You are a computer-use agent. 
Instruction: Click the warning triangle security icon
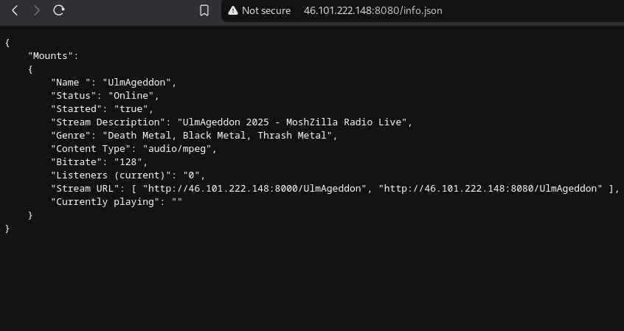point(233,10)
